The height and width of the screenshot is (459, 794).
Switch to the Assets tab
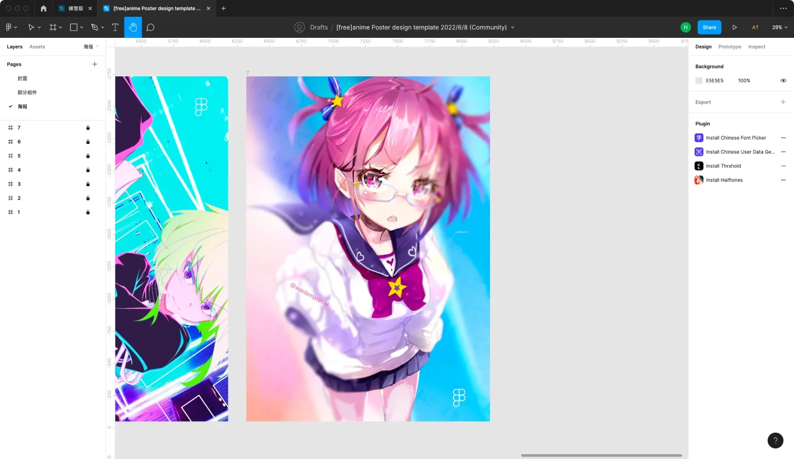[x=37, y=47]
